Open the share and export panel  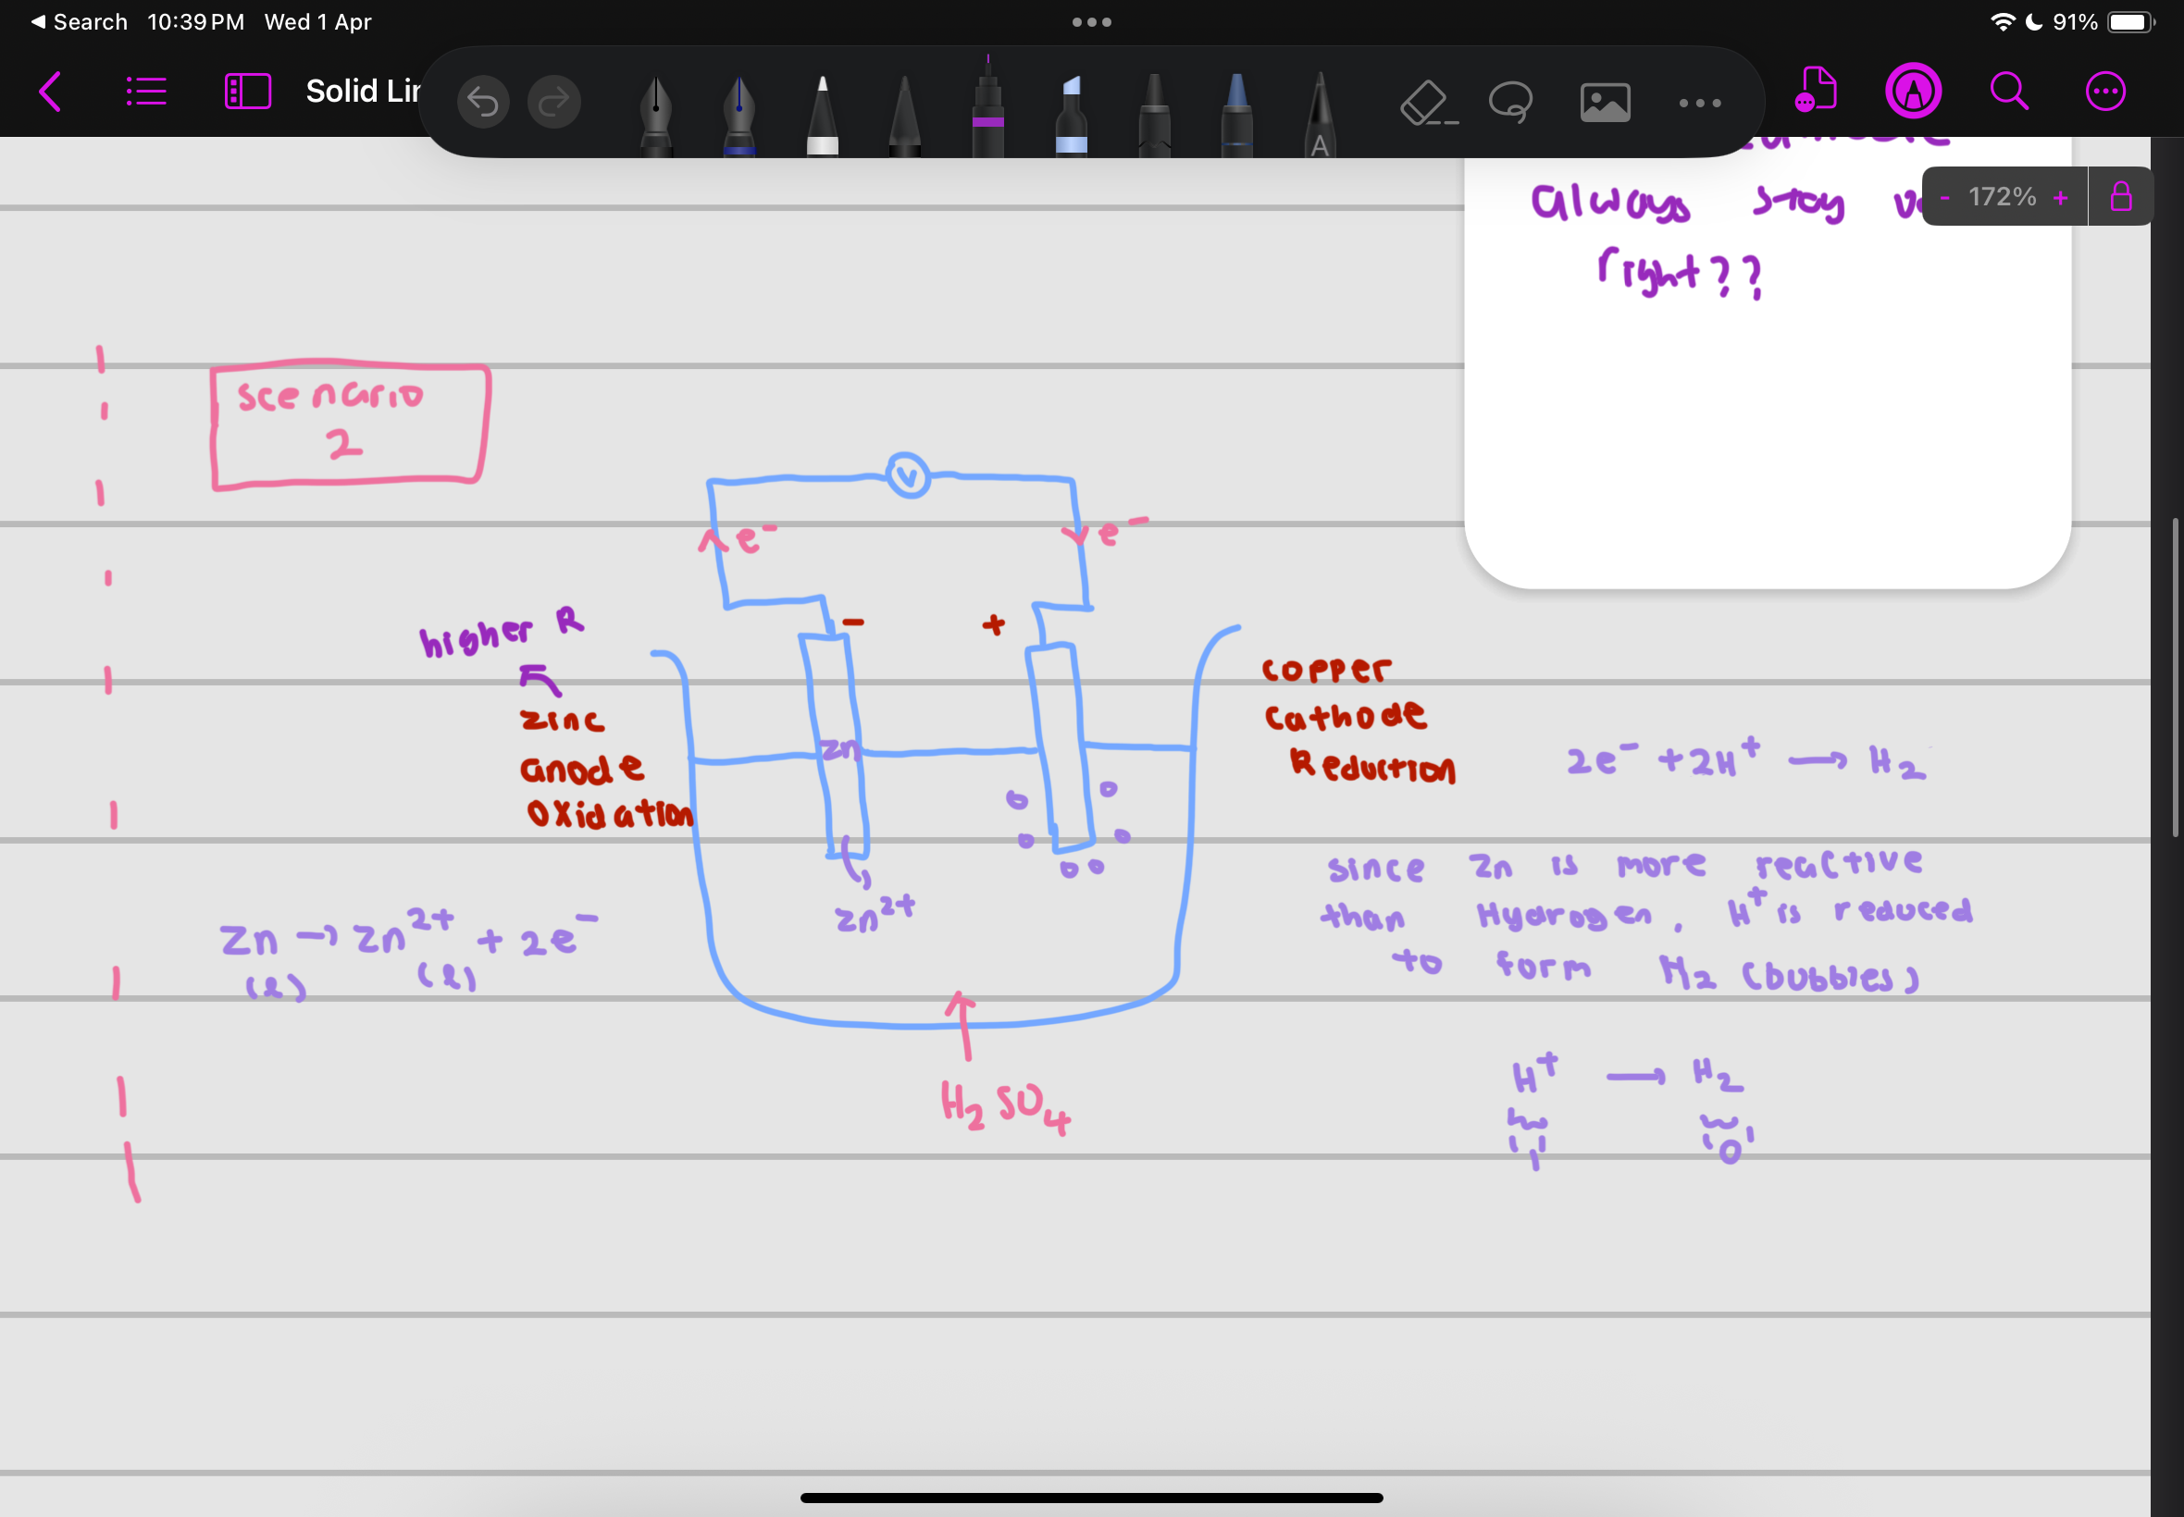coord(1815,92)
